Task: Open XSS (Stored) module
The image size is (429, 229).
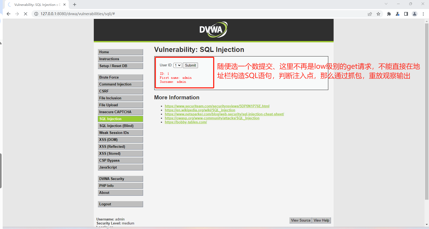Action: (120, 153)
